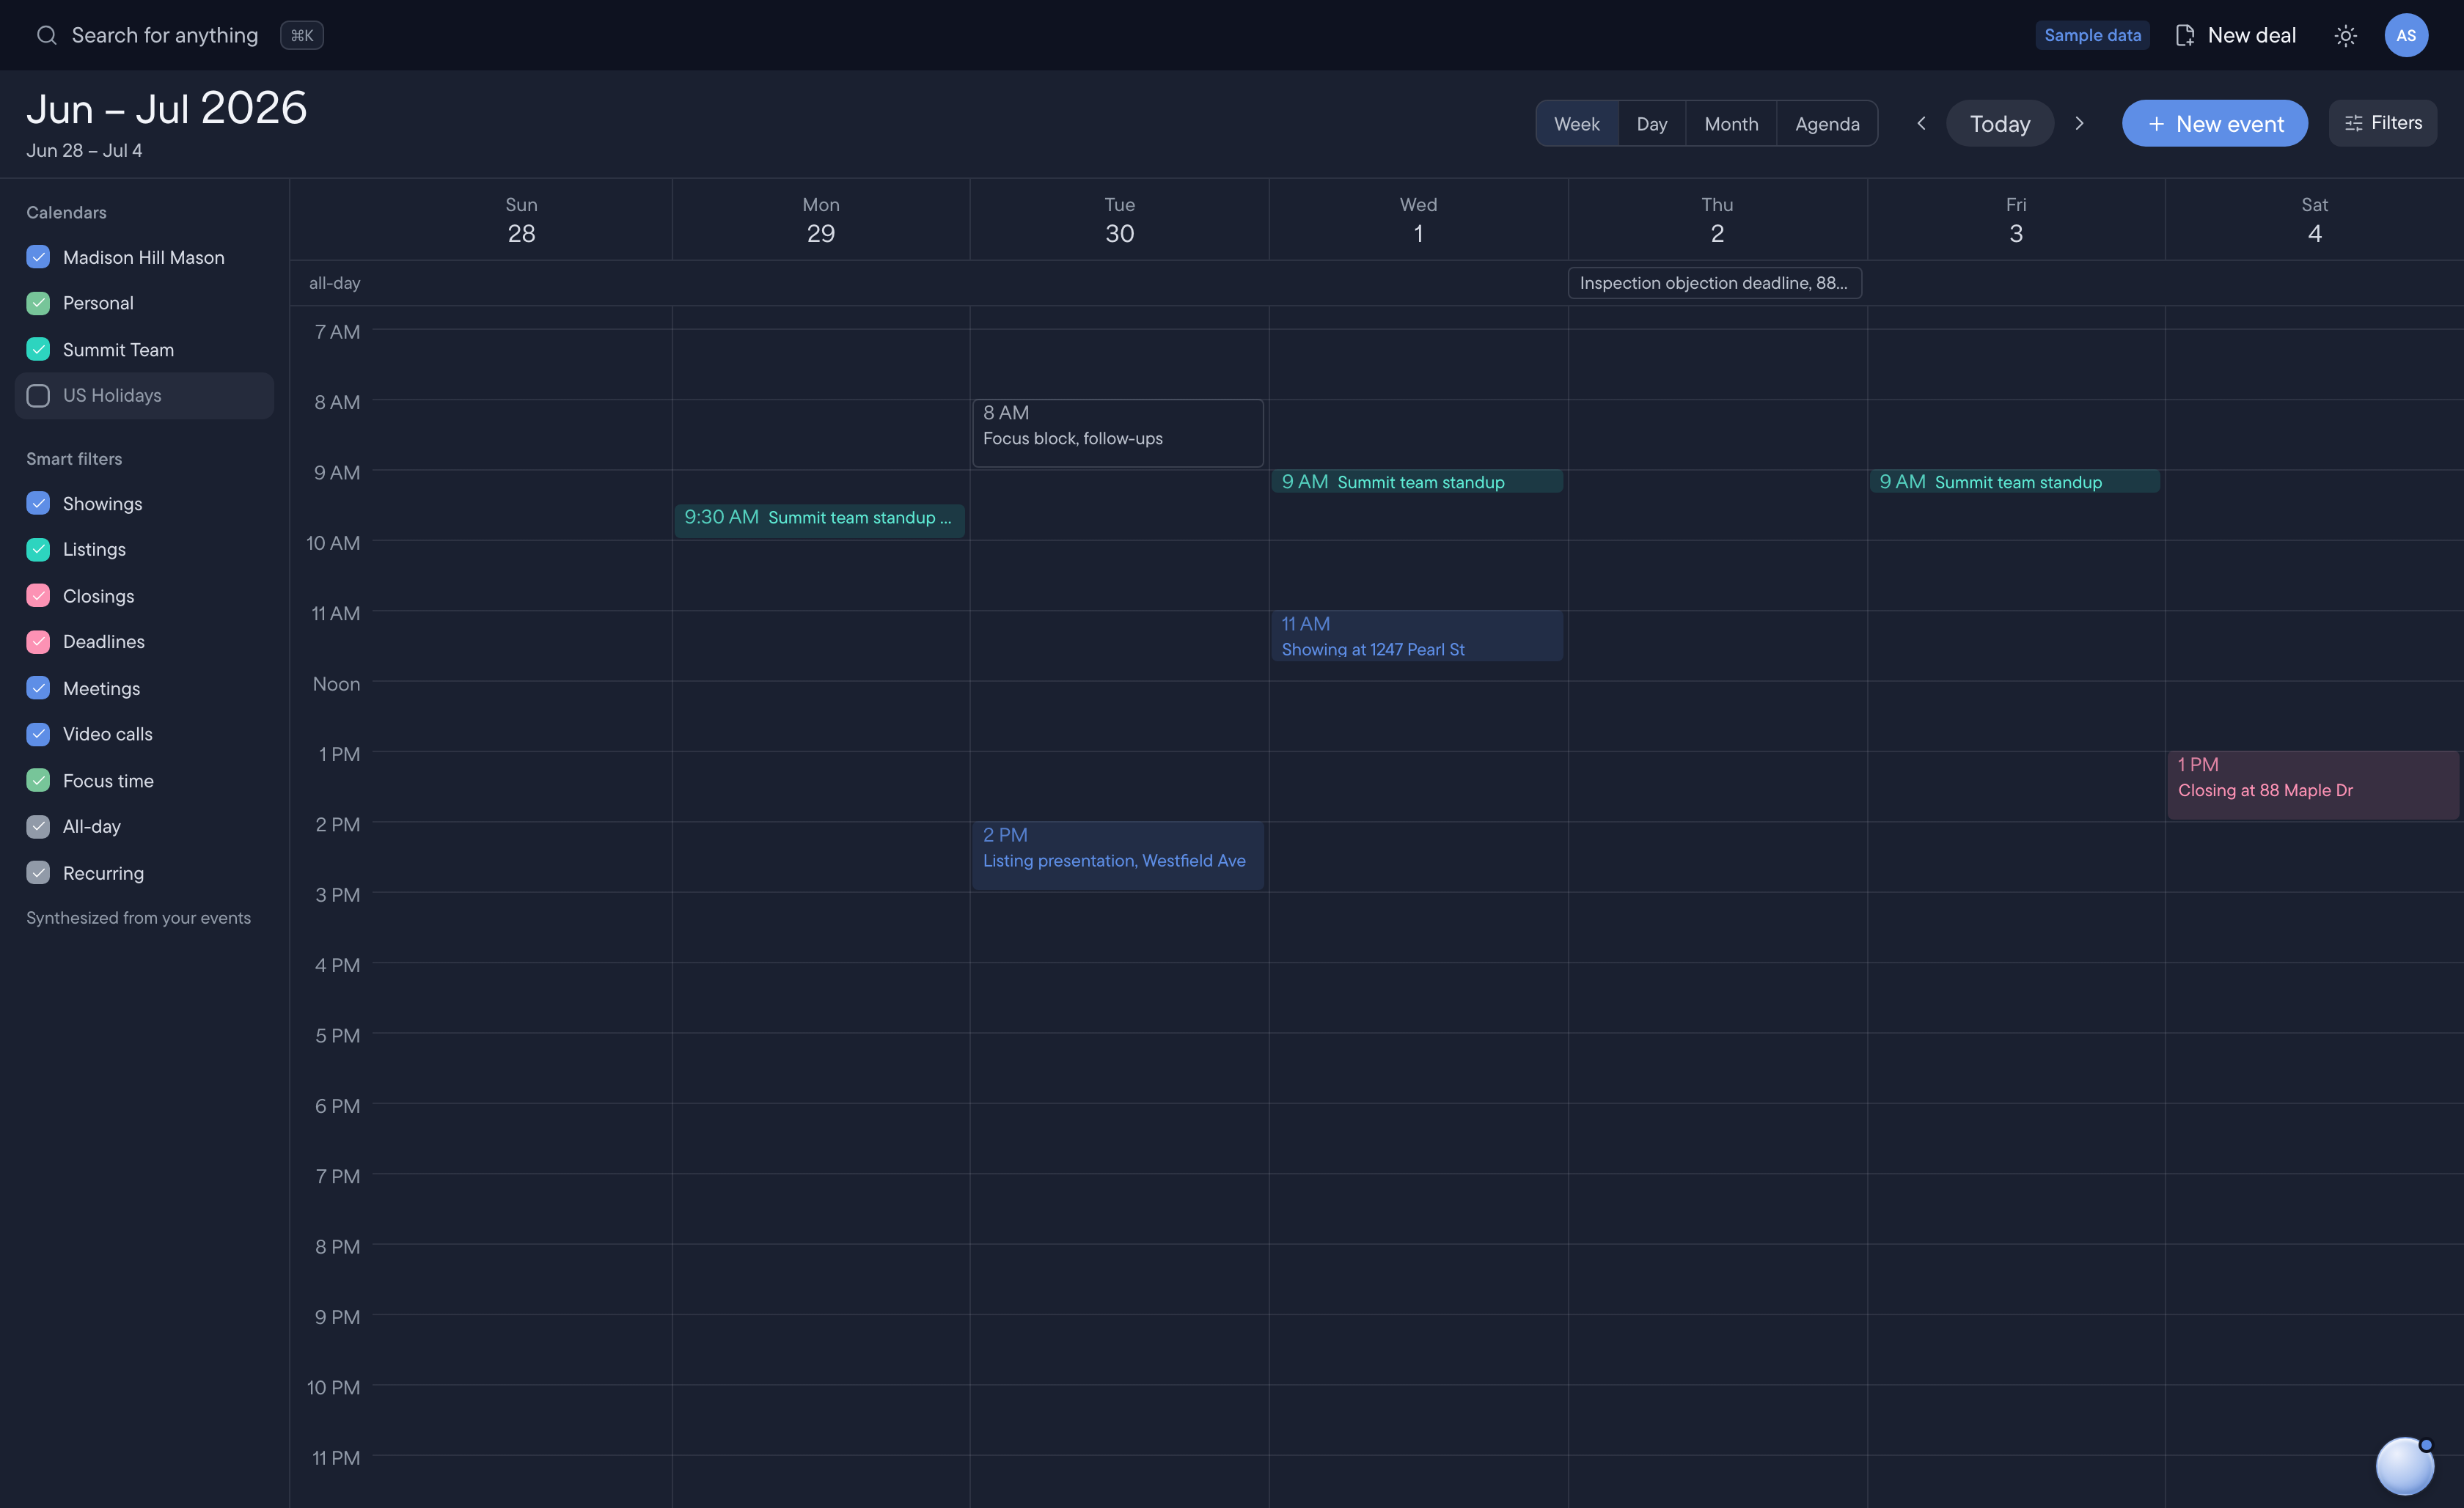
Task: Select Tue 30 day header
Action: (x=1119, y=220)
